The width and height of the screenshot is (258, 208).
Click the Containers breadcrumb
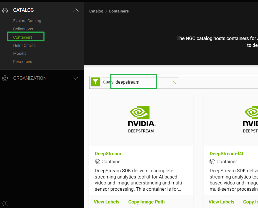pos(119,11)
